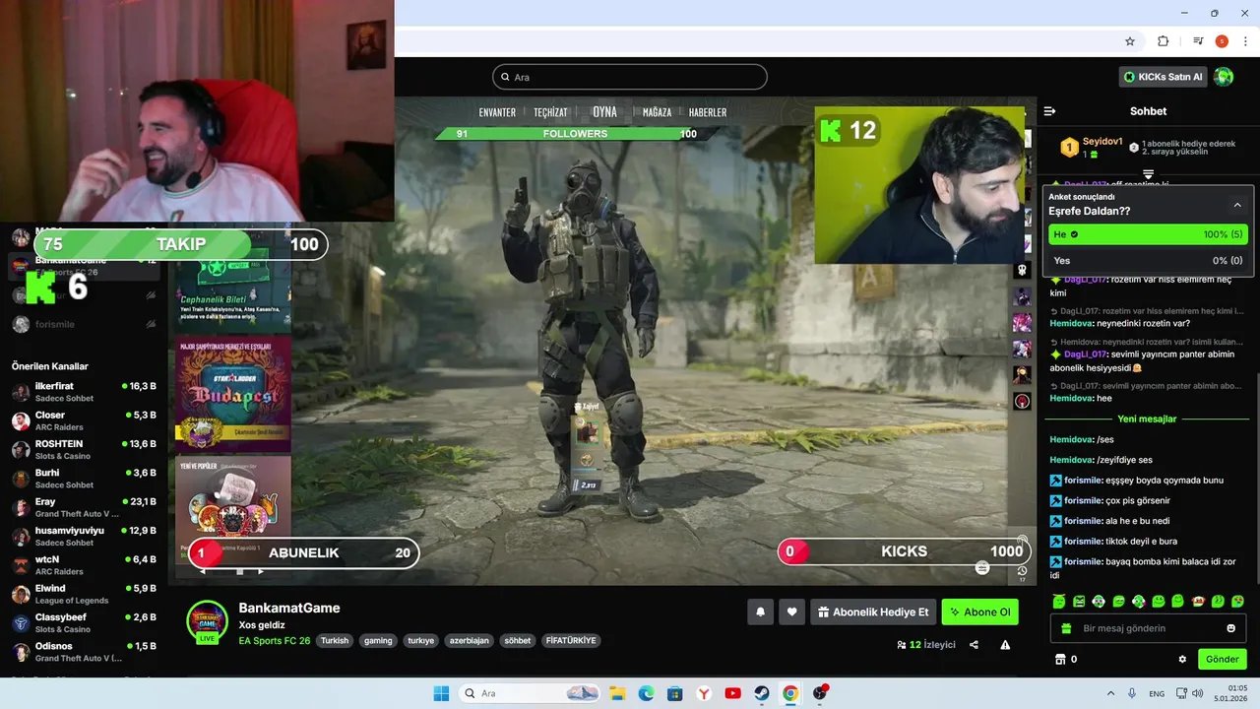Image resolution: width=1260 pixels, height=709 pixels.
Task: Open the MAĞAZA game tab
Action: point(657,112)
